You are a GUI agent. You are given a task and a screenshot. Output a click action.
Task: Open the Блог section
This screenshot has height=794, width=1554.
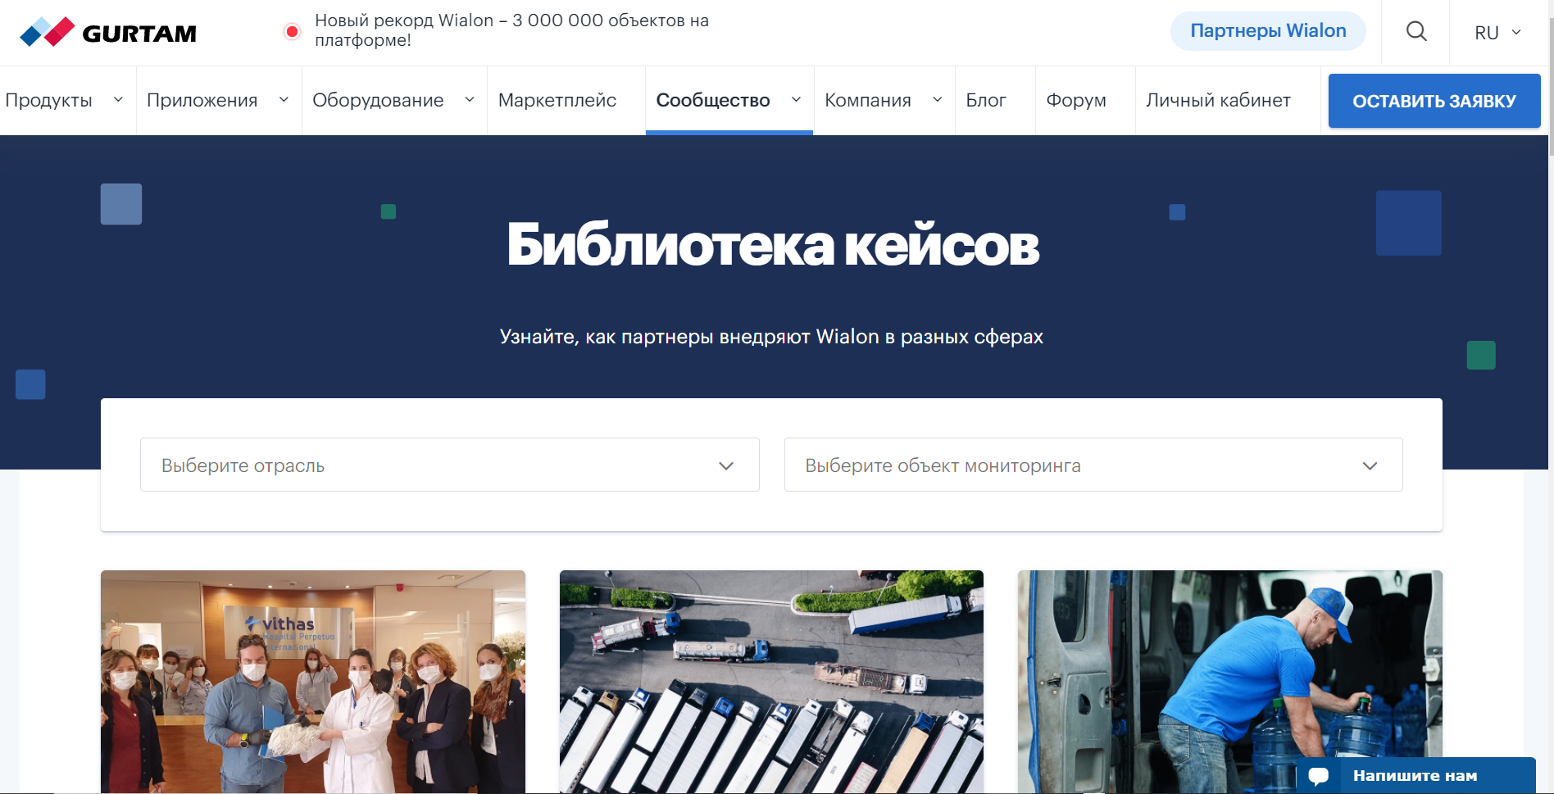click(987, 100)
